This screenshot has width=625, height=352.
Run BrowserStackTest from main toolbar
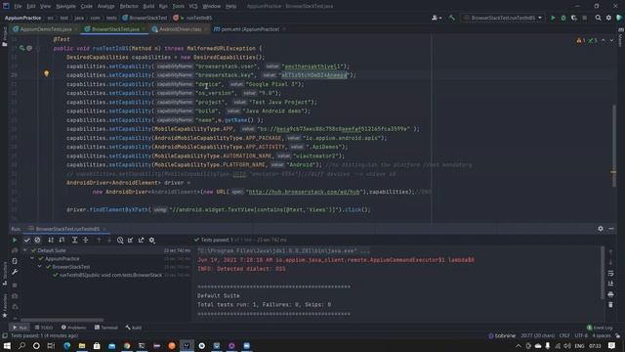tap(553, 18)
